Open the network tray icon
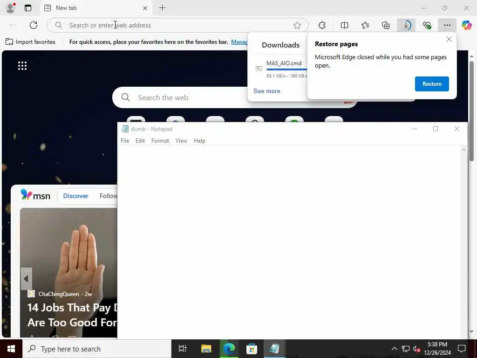This screenshot has height=358, width=477. 406,349
